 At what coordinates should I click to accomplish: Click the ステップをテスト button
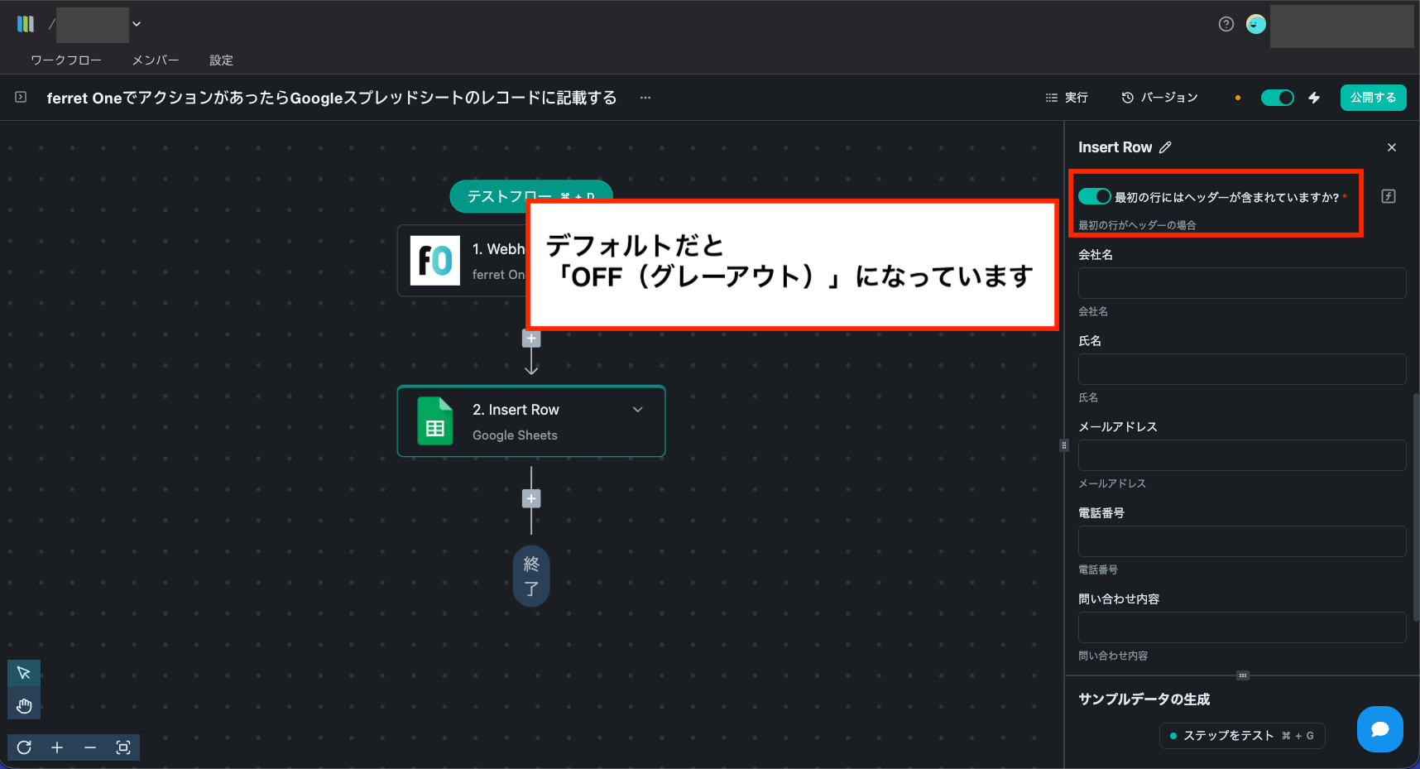(x=1242, y=736)
